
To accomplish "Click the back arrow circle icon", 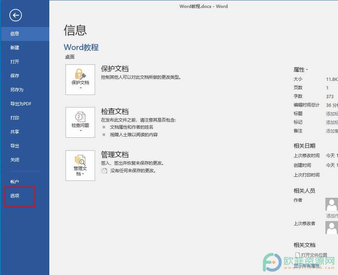I will click(15, 15).
